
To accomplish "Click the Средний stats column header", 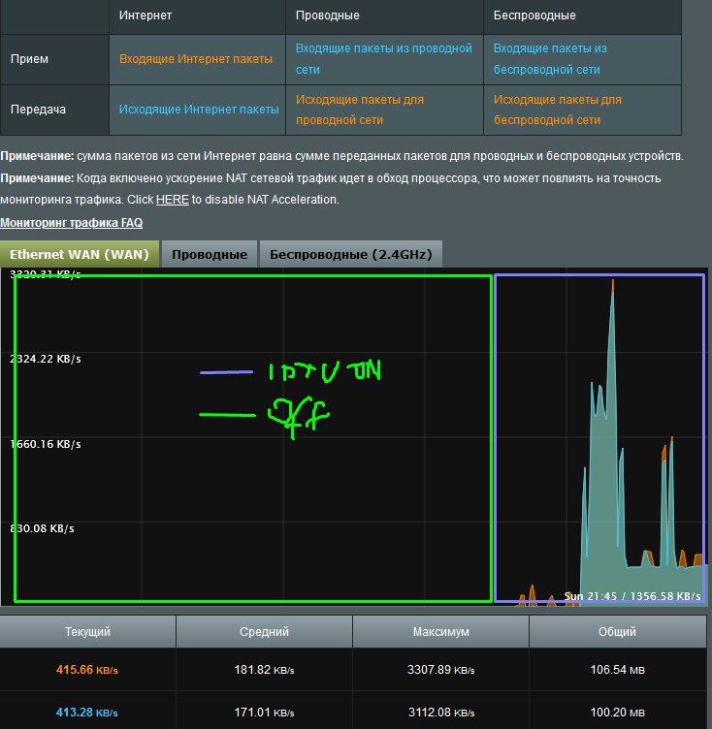I will tap(264, 631).
